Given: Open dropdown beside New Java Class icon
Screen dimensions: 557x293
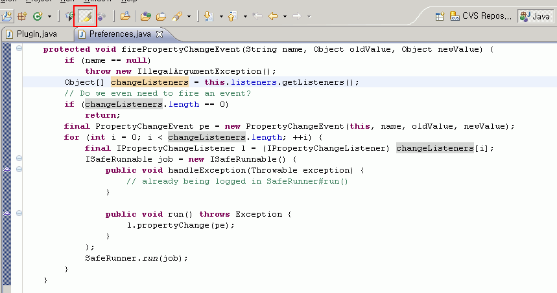Looking at the screenshot, I should click(49, 16).
